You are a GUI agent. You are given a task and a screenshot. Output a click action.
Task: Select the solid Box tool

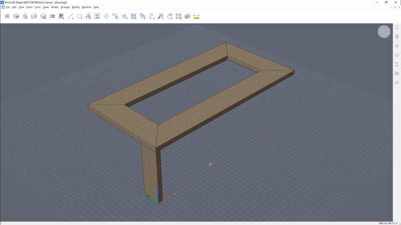[x=16, y=16]
